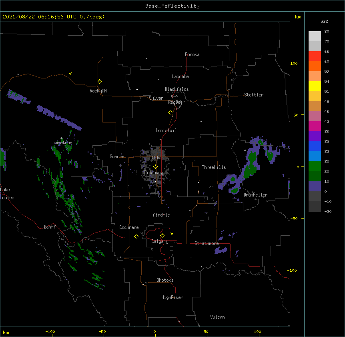This screenshot has height=337, width=345.
Task: Click the Strathmore town label
Action: pos(207,243)
